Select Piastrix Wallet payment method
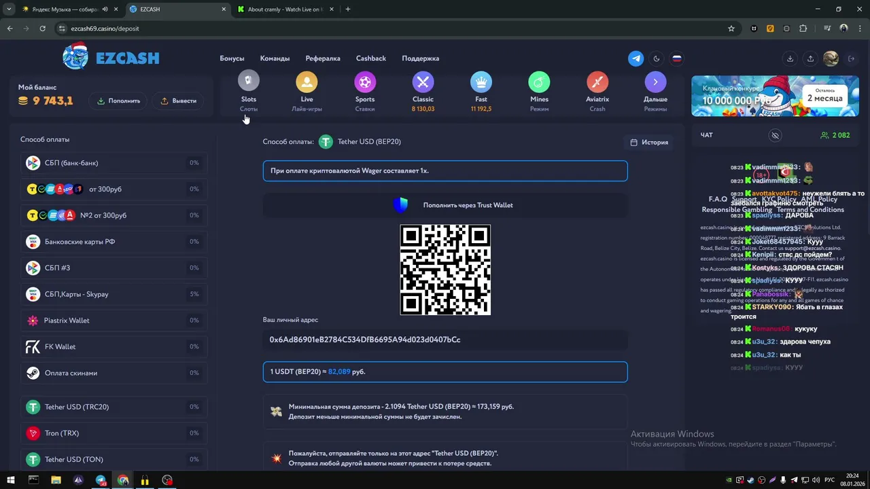The width and height of the screenshot is (870, 489). [114, 321]
